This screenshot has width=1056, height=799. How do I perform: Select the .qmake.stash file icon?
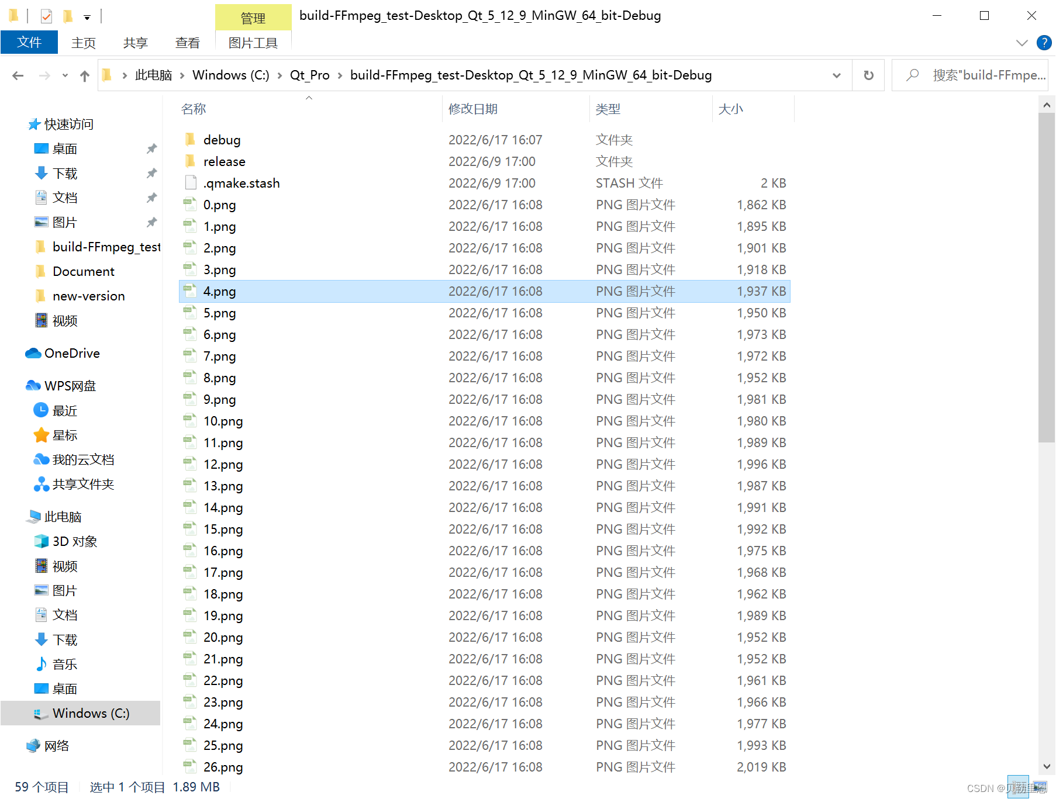pyautogui.click(x=190, y=182)
